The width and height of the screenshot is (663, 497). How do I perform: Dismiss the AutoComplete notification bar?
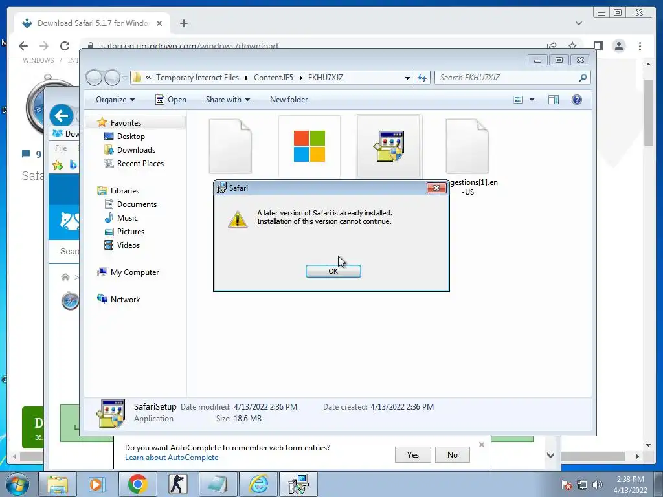point(482,445)
